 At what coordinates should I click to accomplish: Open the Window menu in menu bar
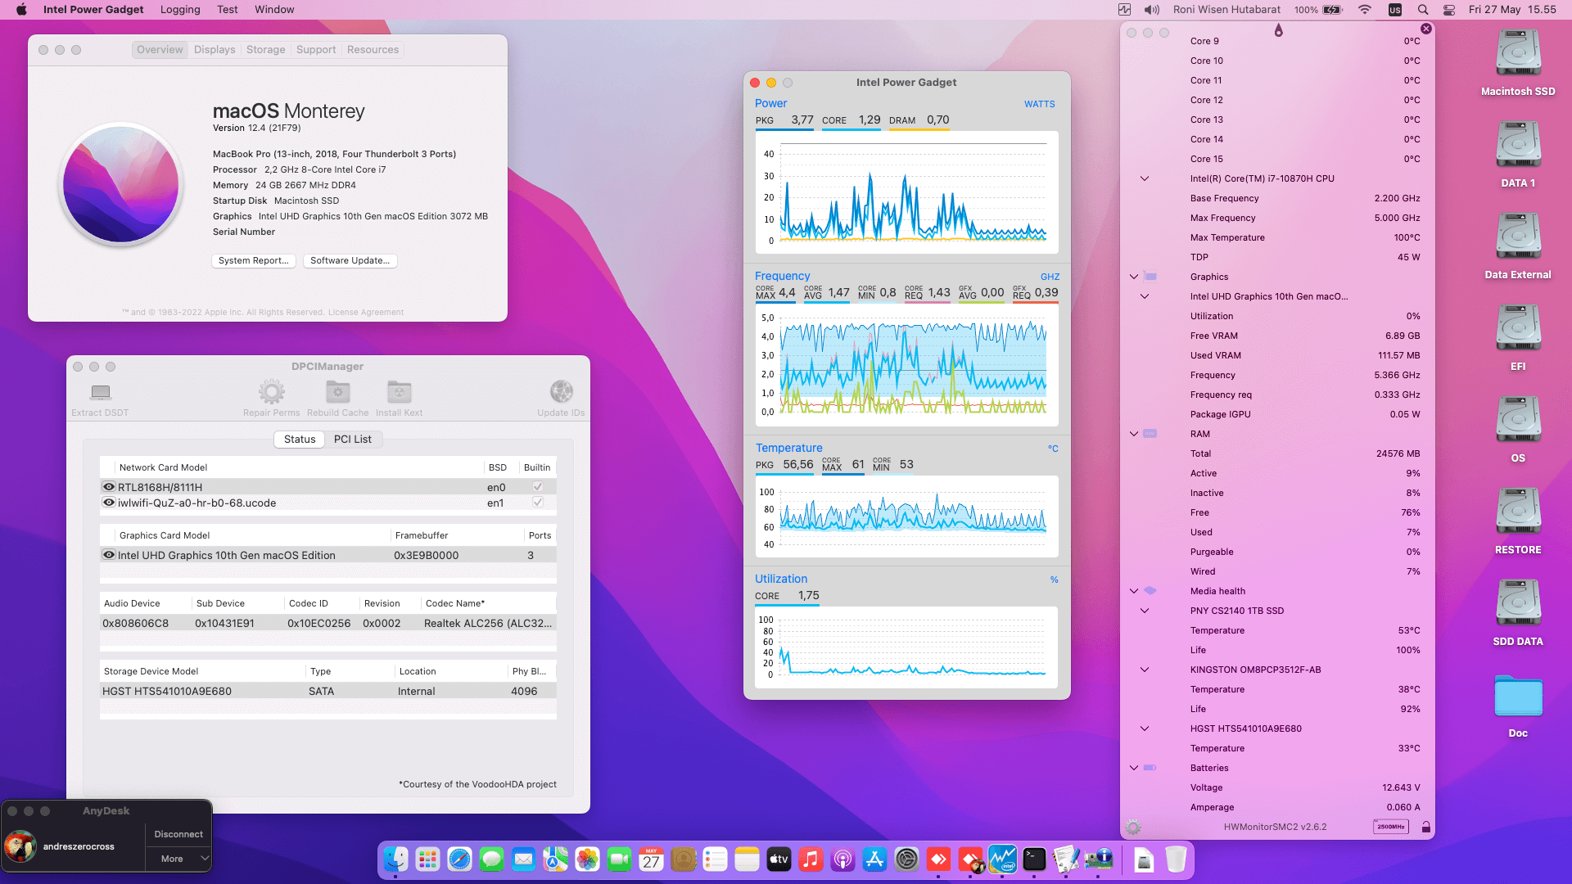pyautogui.click(x=274, y=10)
